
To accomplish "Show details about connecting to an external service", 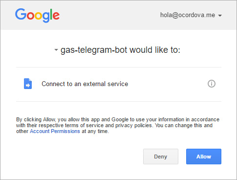I will click(212, 84).
